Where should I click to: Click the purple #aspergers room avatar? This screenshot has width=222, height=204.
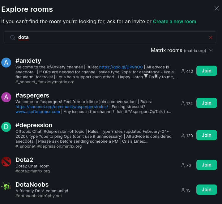pyautogui.click(x=6, y=97)
